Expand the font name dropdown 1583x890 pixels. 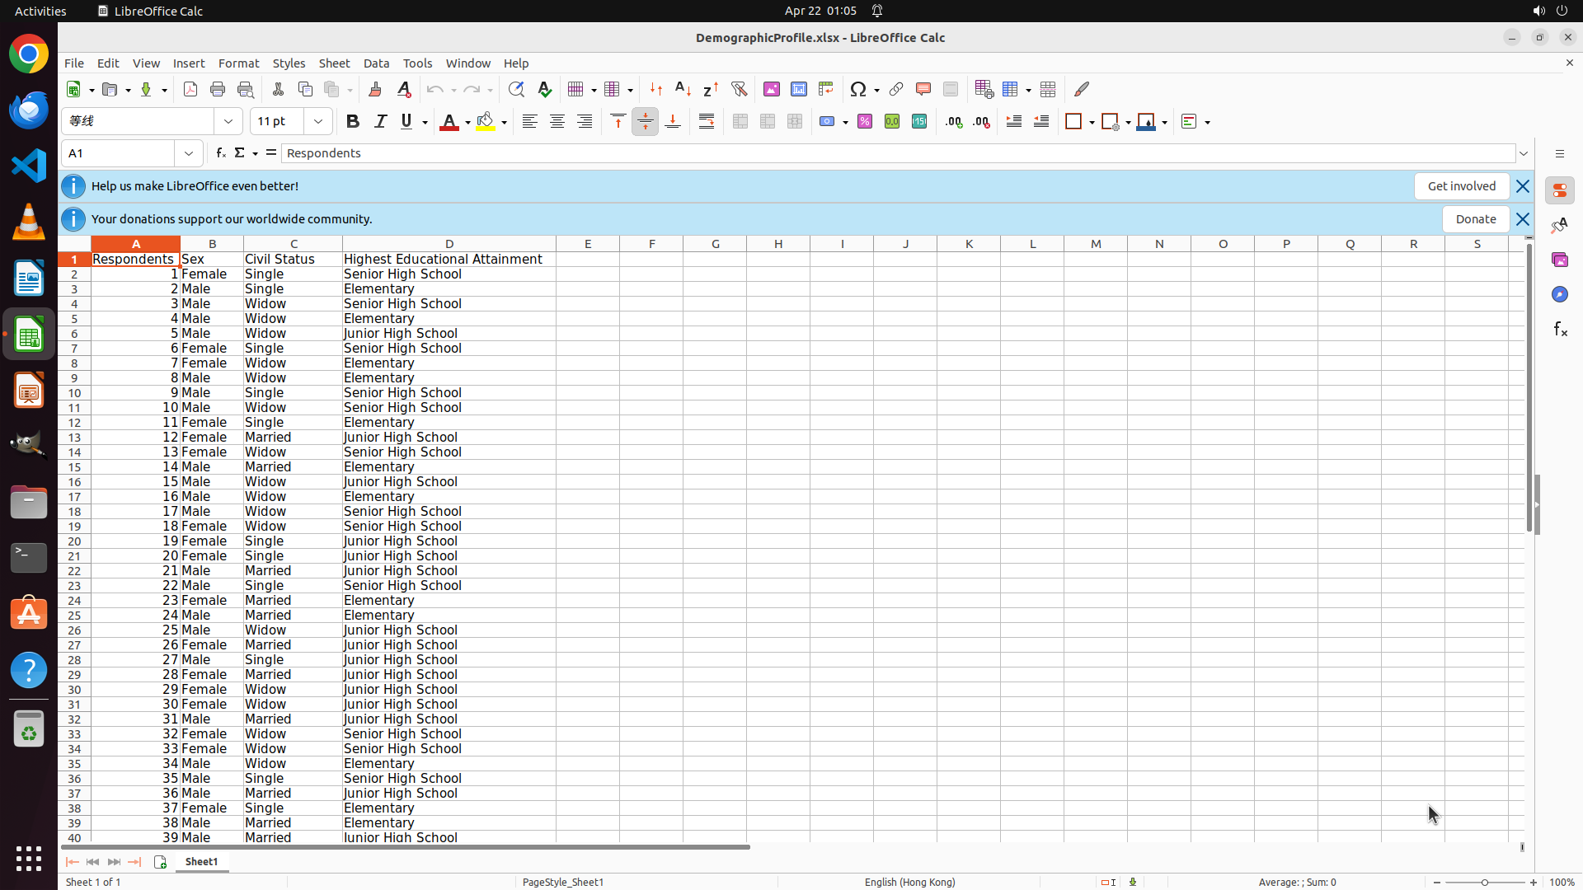click(x=228, y=122)
